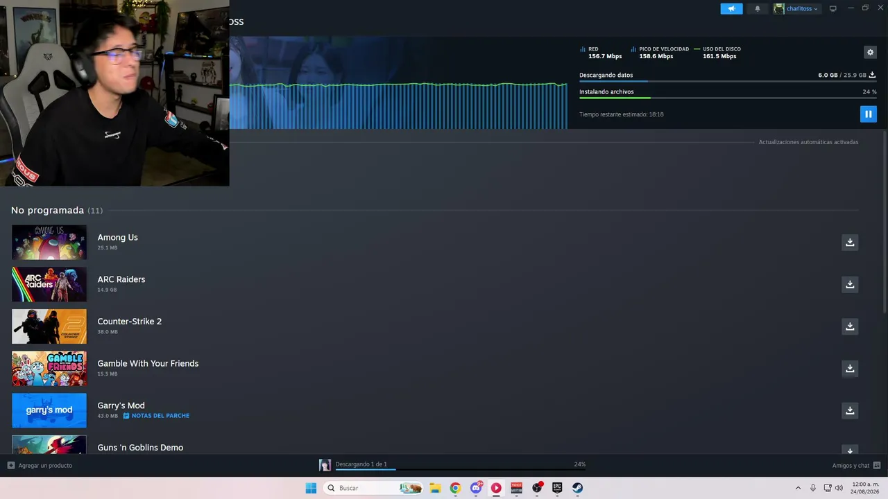This screenshot has height=499, width=888.
Task: Open Garry's Mod game thumbnail
Action: tap(49, 410)
